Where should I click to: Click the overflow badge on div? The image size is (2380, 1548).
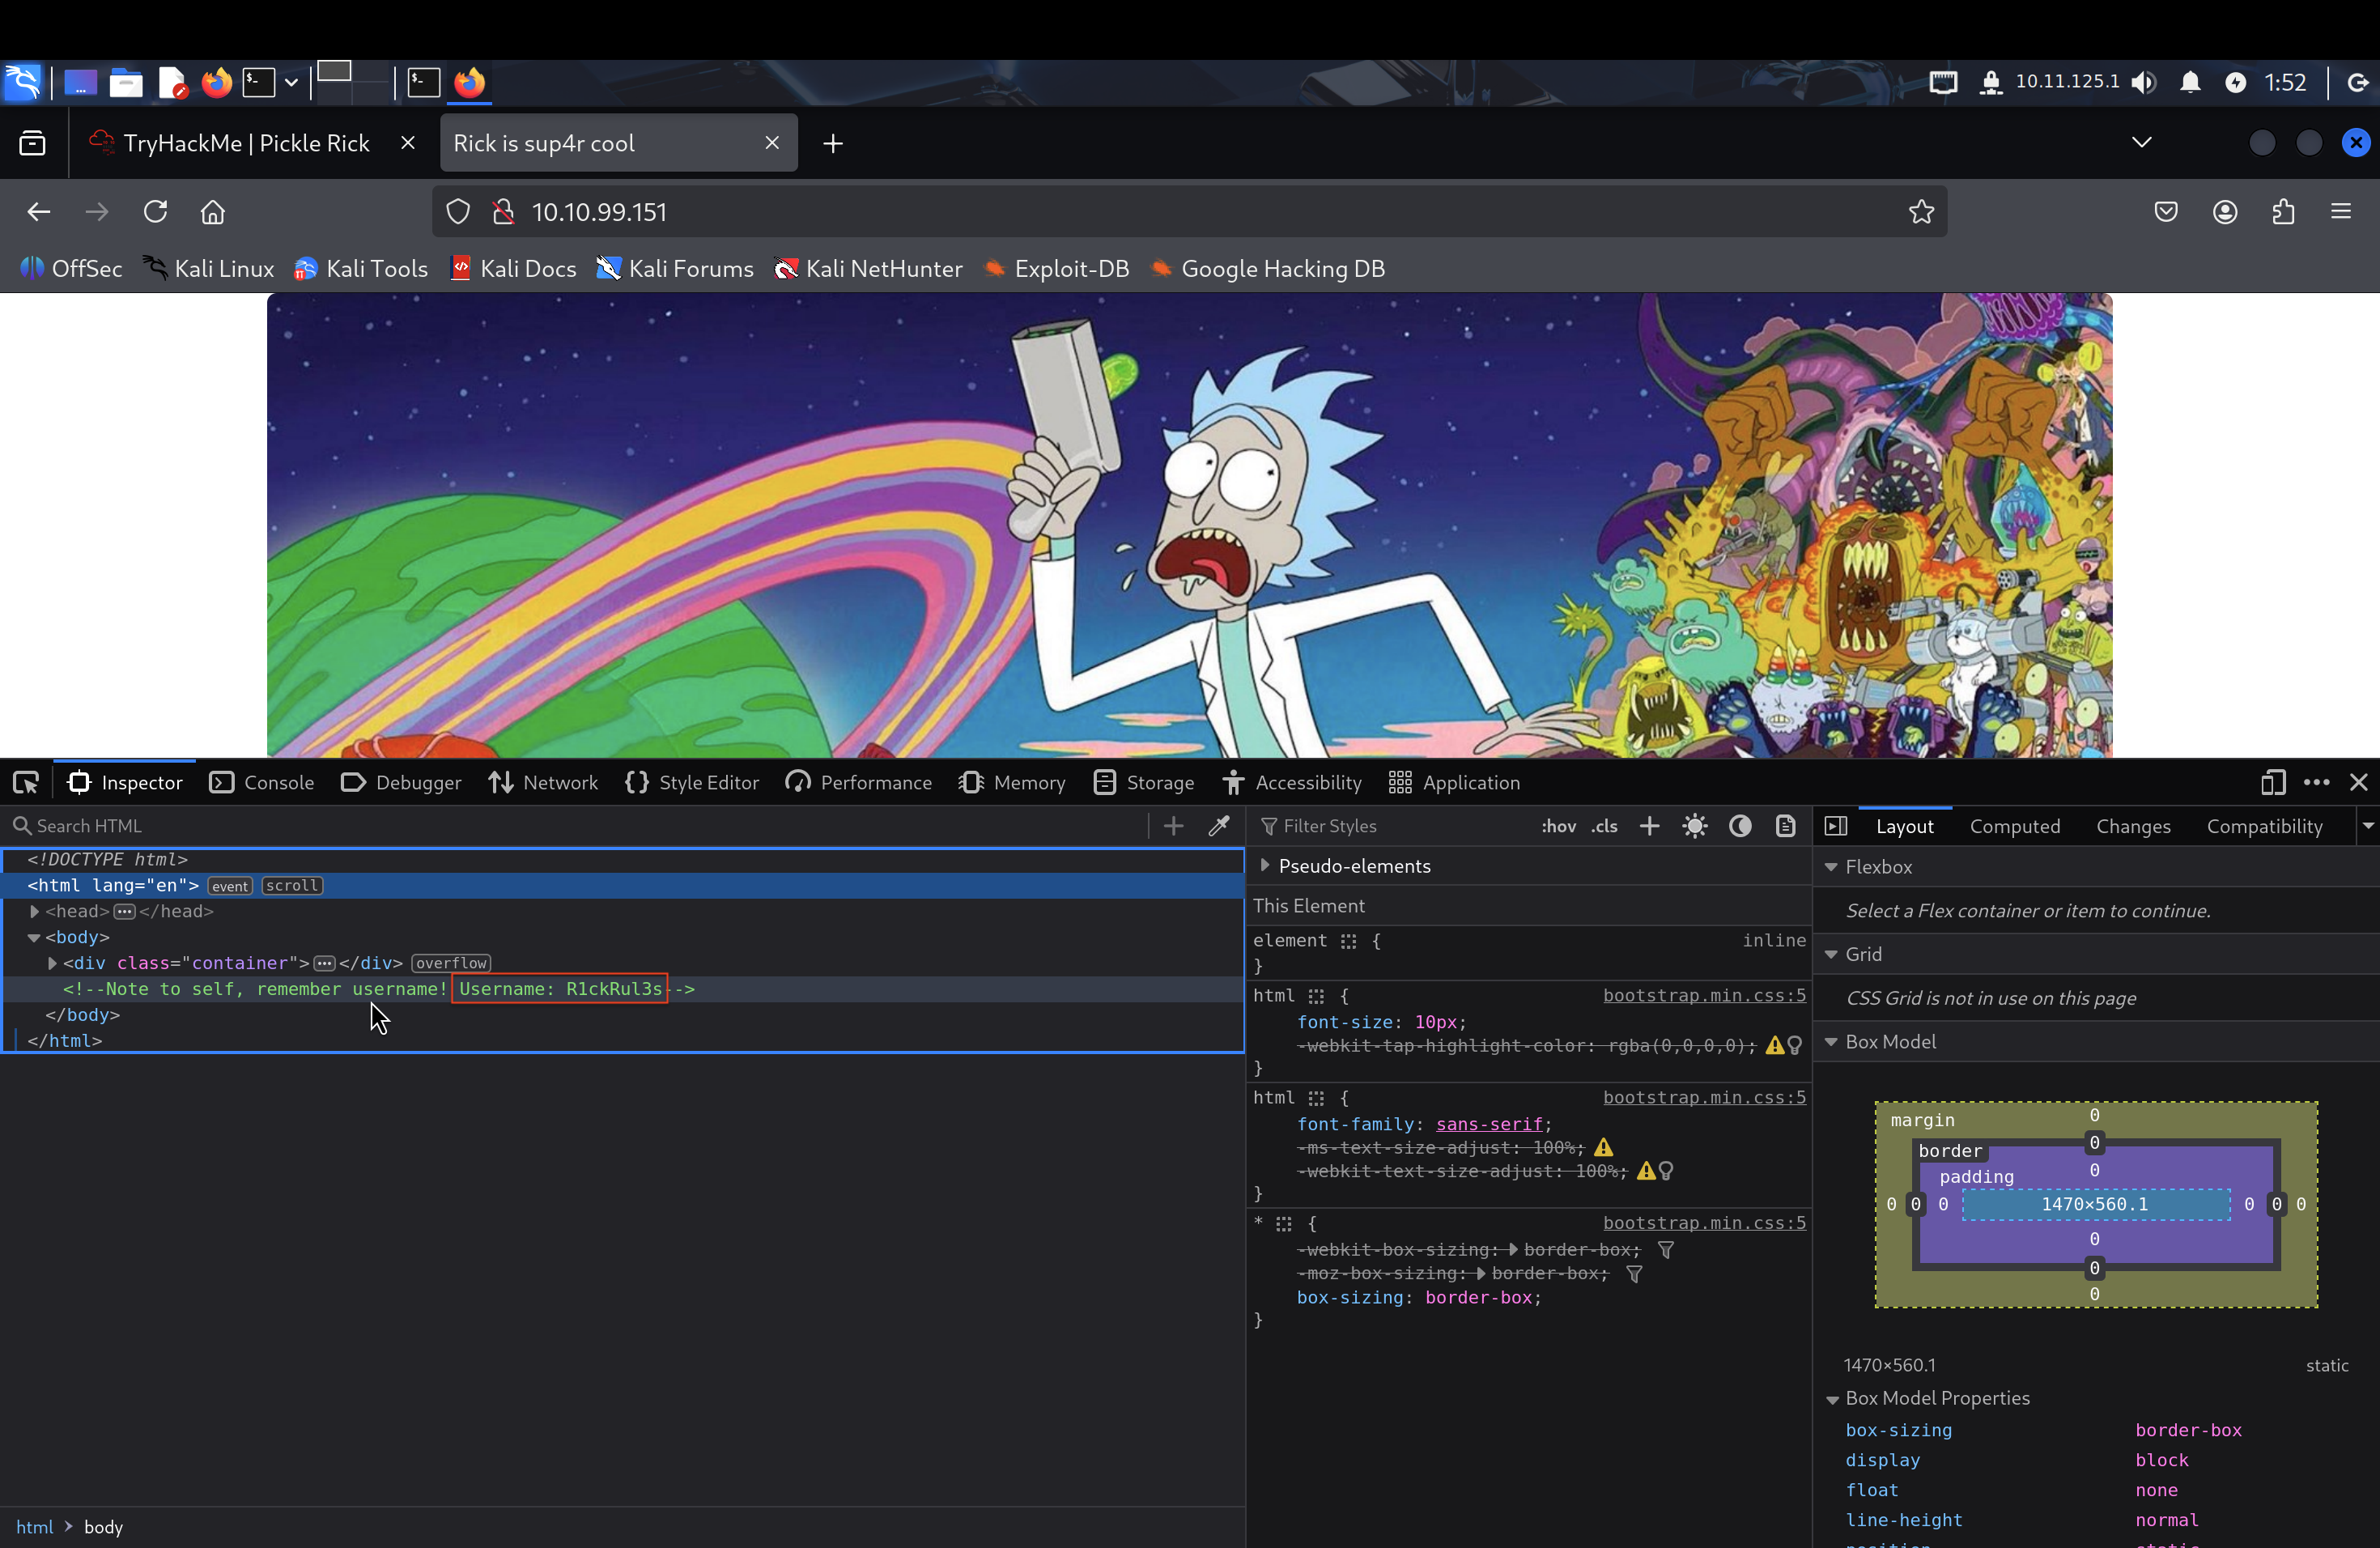[x=451, y=963]
